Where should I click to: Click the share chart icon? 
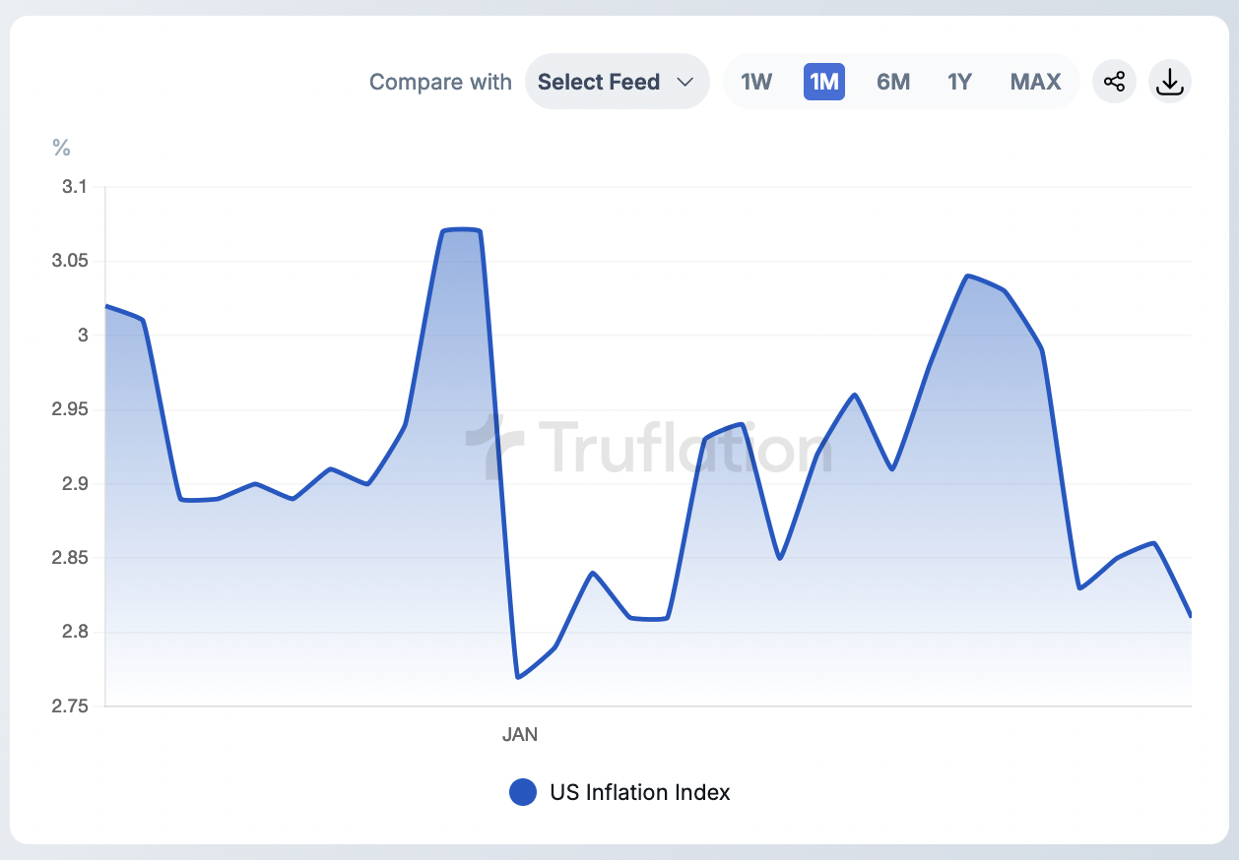[1114, 82]
